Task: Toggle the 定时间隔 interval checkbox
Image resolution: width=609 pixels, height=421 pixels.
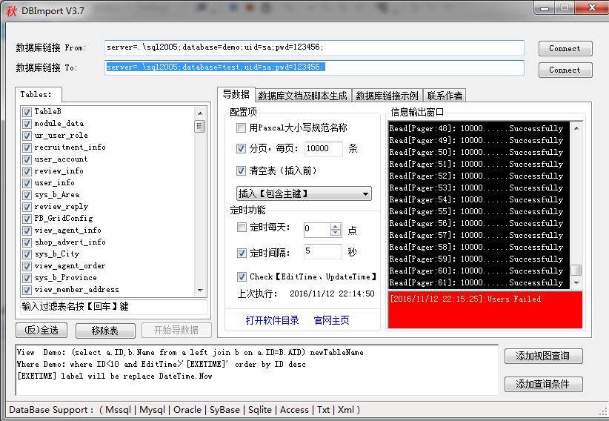Action: point(242,253)
